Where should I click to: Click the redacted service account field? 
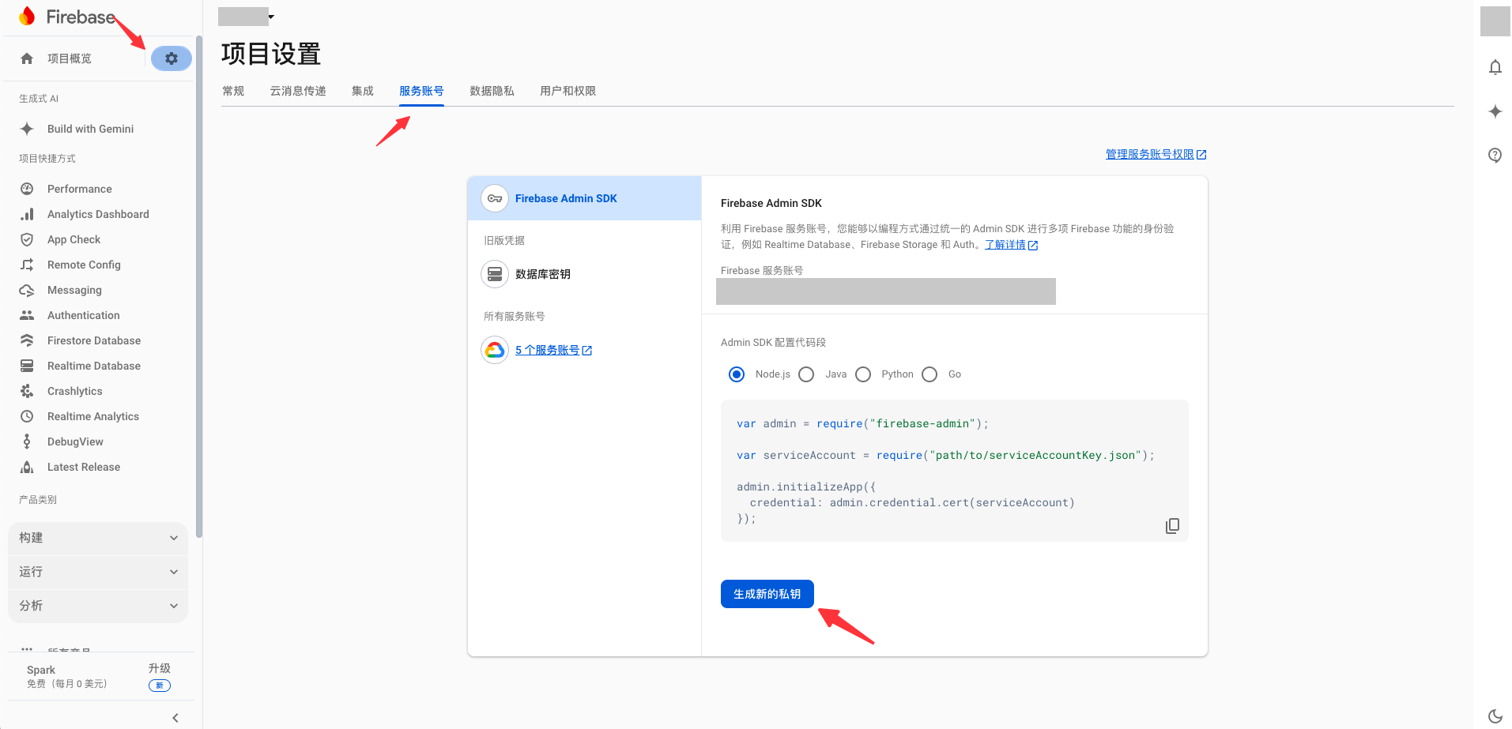886,291
